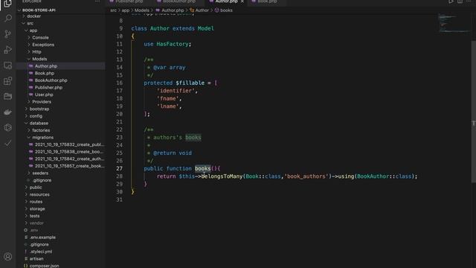This screenshot has width=476, height=268.
Task: Open .gitignore inside the database folder
Action: point(42,180)
